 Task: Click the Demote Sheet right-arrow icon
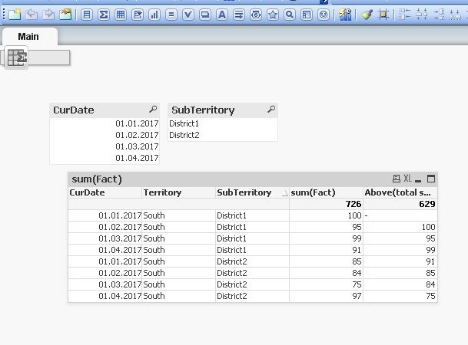(x=48, y=15)
